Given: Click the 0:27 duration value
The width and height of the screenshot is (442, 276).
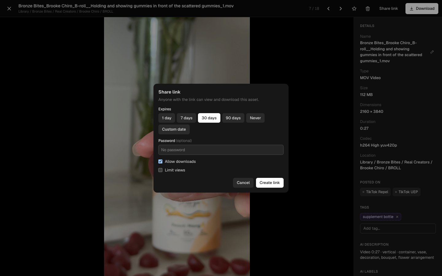Looking at the screenshot, I should click(364, 128).
